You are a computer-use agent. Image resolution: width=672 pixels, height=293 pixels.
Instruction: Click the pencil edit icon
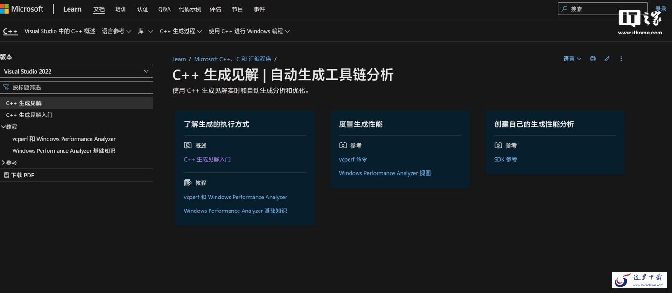(x=607, y=59)
